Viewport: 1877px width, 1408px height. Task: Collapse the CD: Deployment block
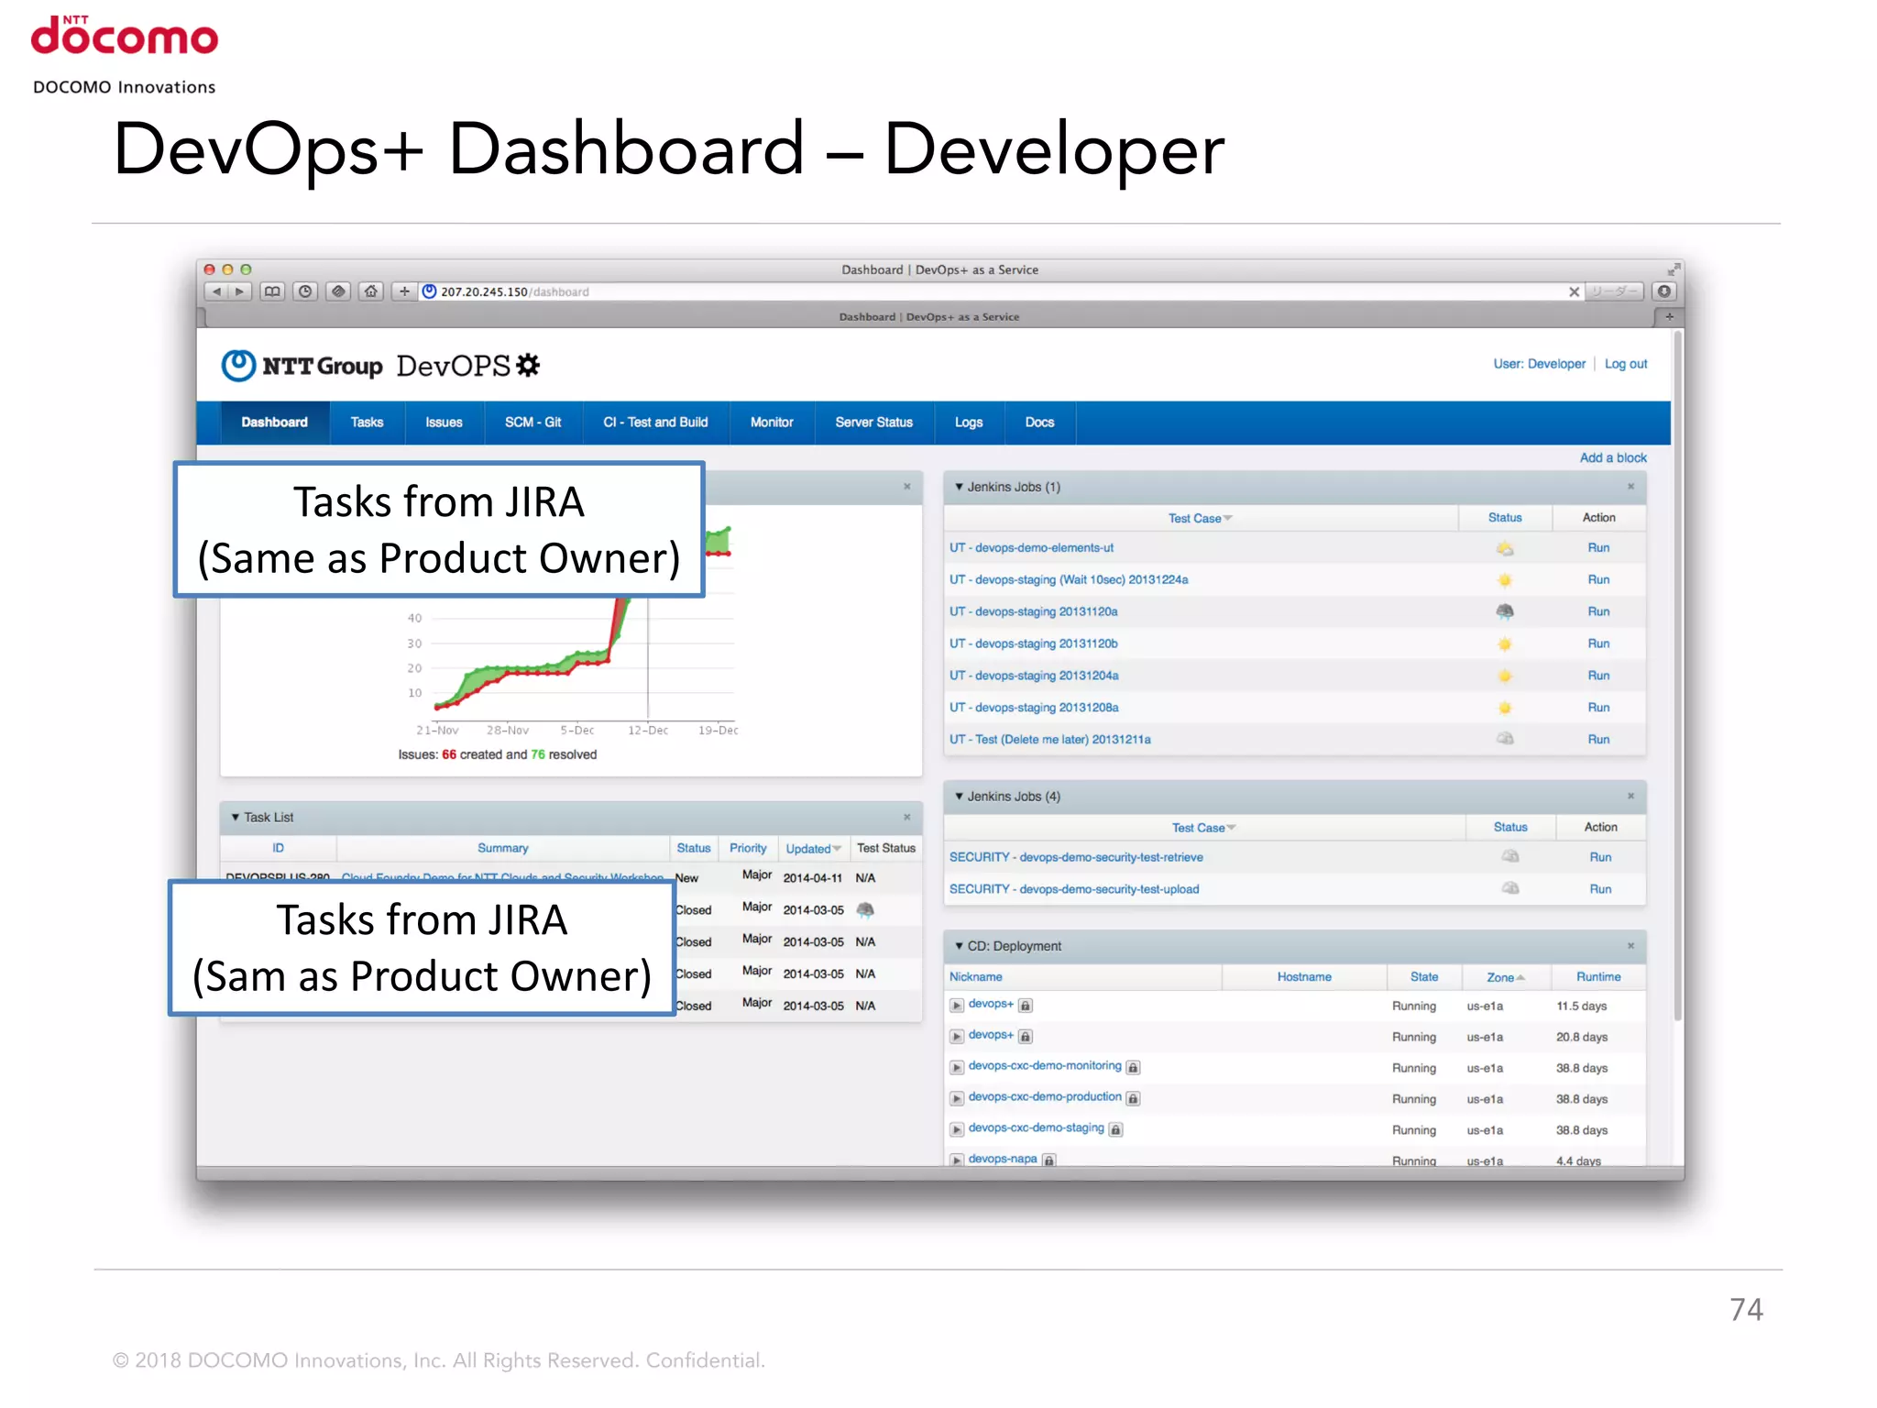pos(959,945)
